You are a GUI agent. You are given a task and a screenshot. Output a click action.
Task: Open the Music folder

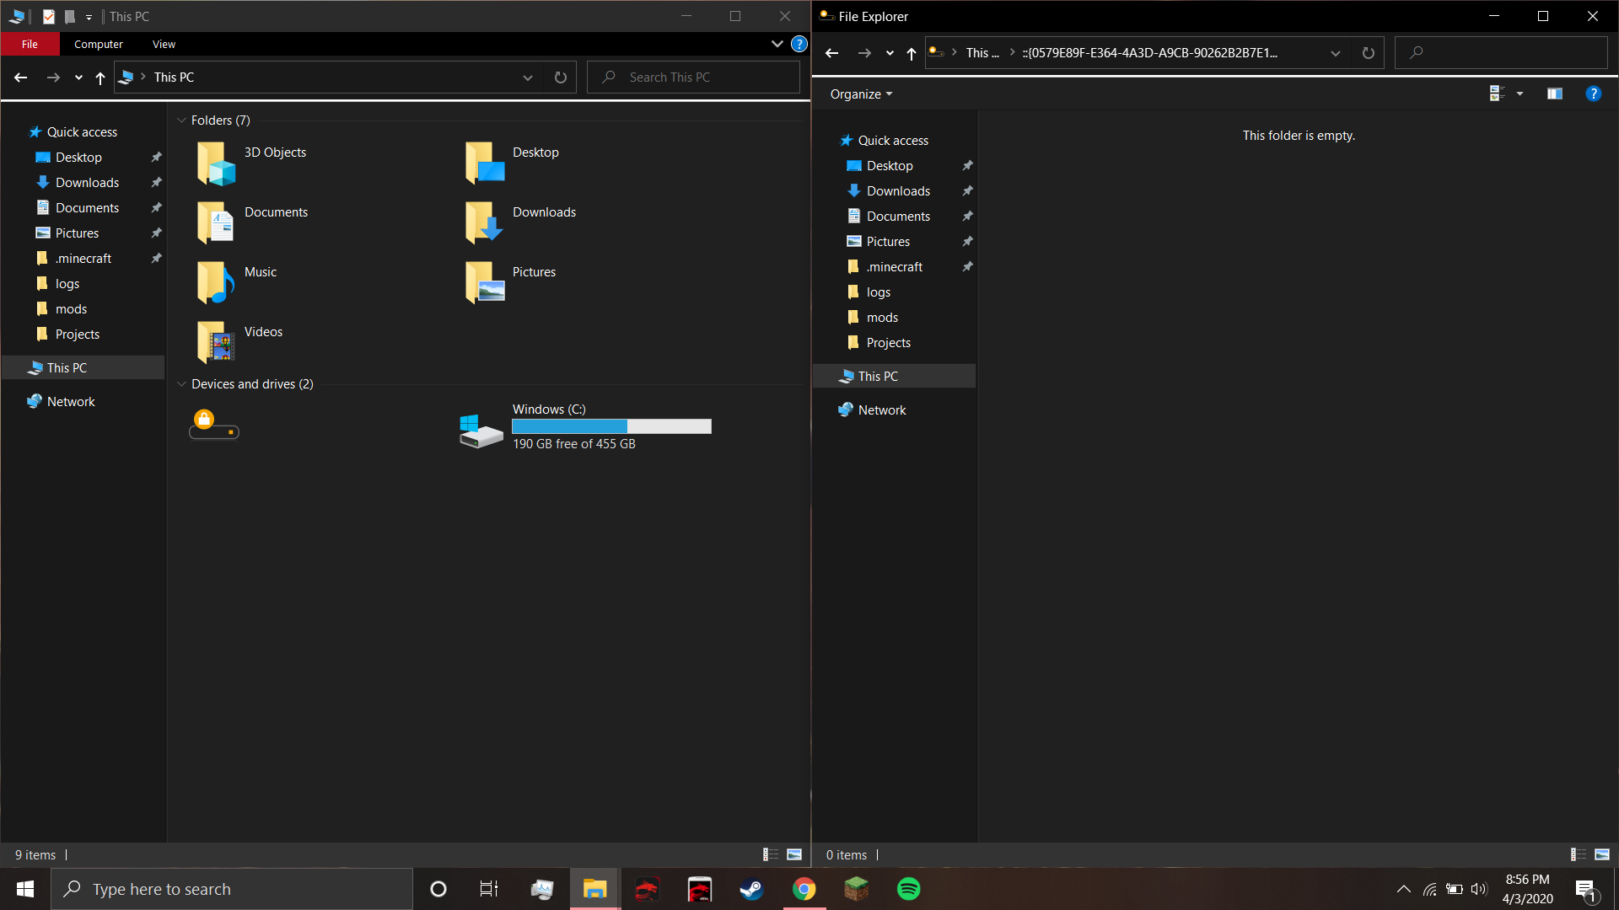[x=238, y=282]
